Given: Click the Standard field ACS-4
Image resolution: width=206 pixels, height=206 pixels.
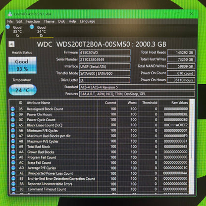Looking at the screenshot, I should pyautogui.click(x=137, y=87).
